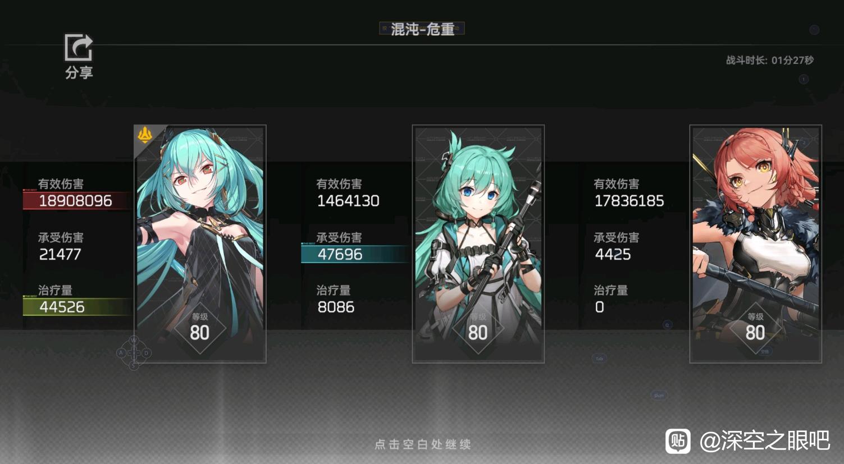This screenshot has height=464, width=844.
Task: Click the teal 47696 damage-taken bar
Action: pyautogui.click(x=355, y=254)
